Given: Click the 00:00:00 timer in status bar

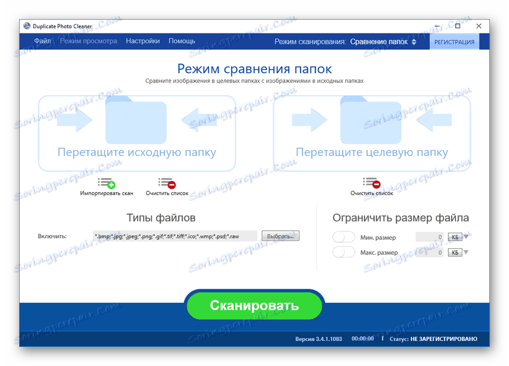Looking at the screenshot, I should coord(363,338).
